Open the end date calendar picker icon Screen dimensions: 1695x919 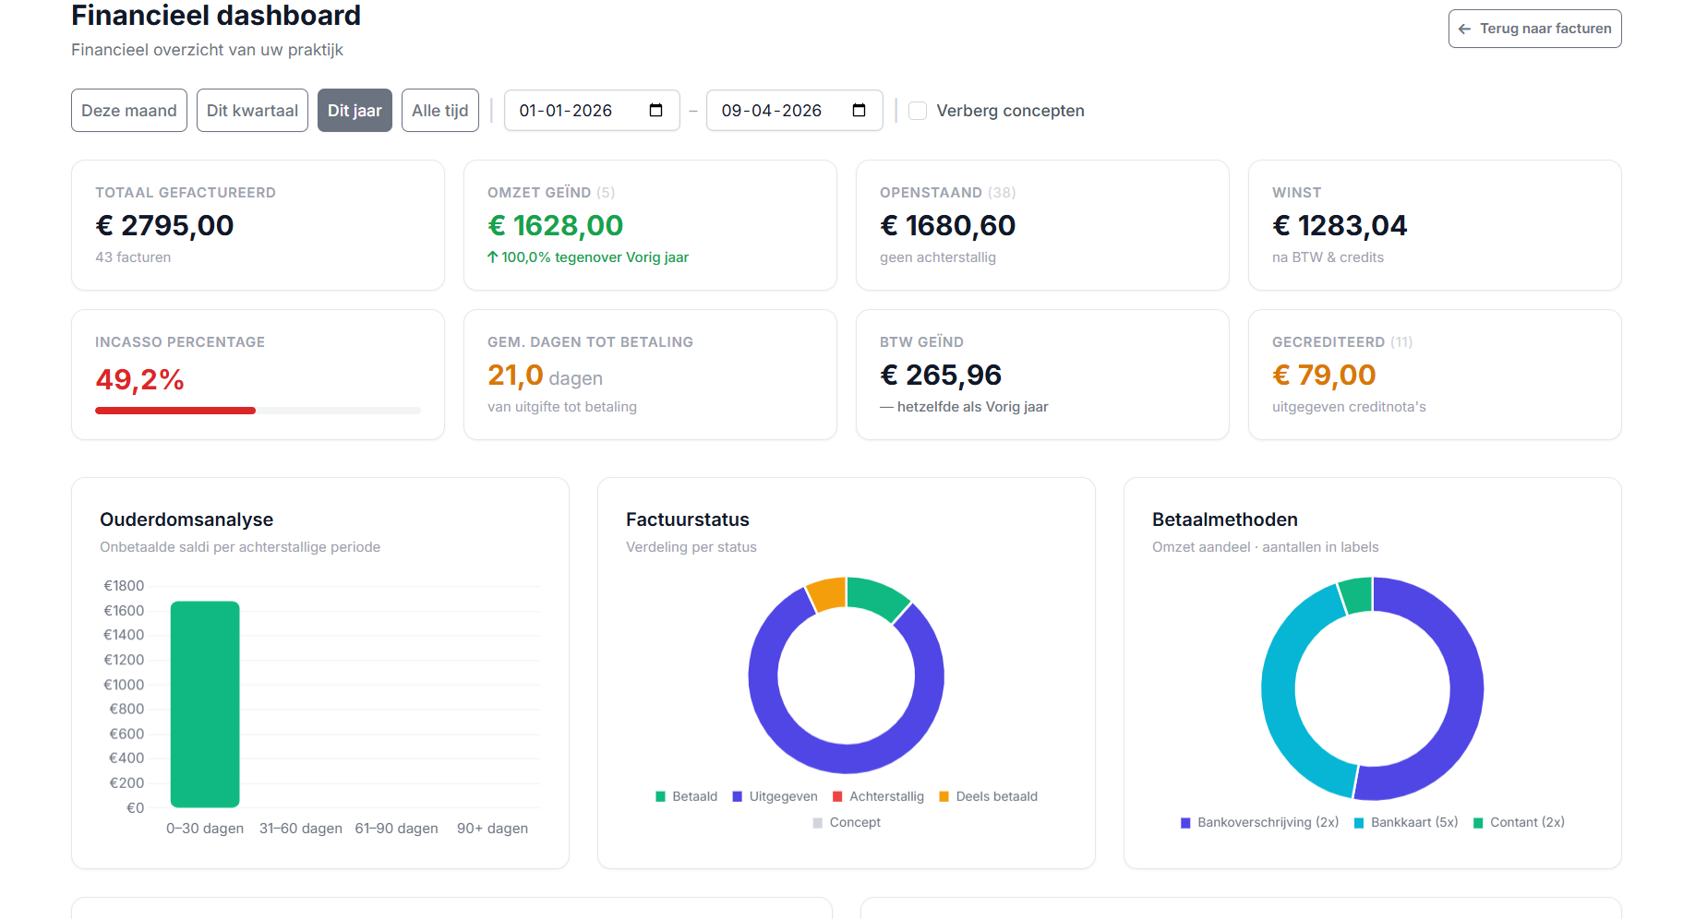tap(859, 111)
